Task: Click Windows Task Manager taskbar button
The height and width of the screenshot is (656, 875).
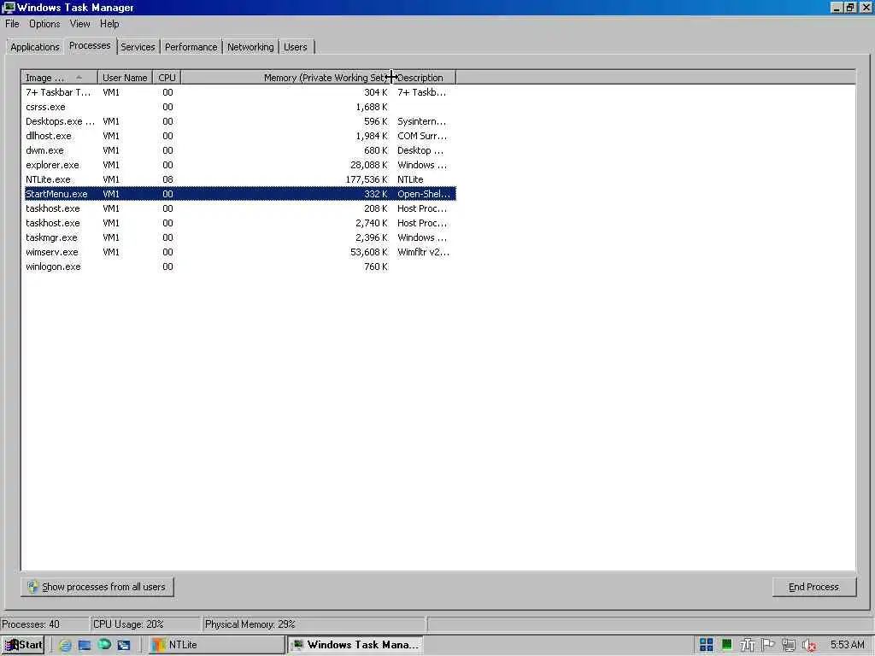Action: click(355, 645)
